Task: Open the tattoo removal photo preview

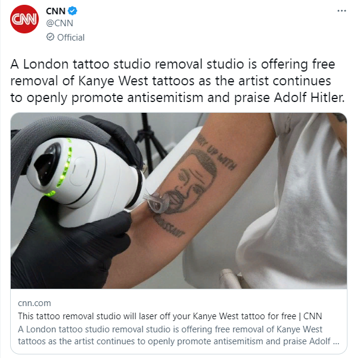Action: (179, 200)
